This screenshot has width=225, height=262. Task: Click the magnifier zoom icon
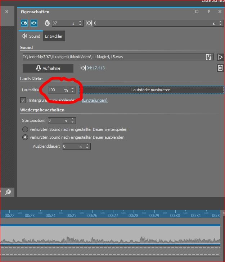coord(8,192)
